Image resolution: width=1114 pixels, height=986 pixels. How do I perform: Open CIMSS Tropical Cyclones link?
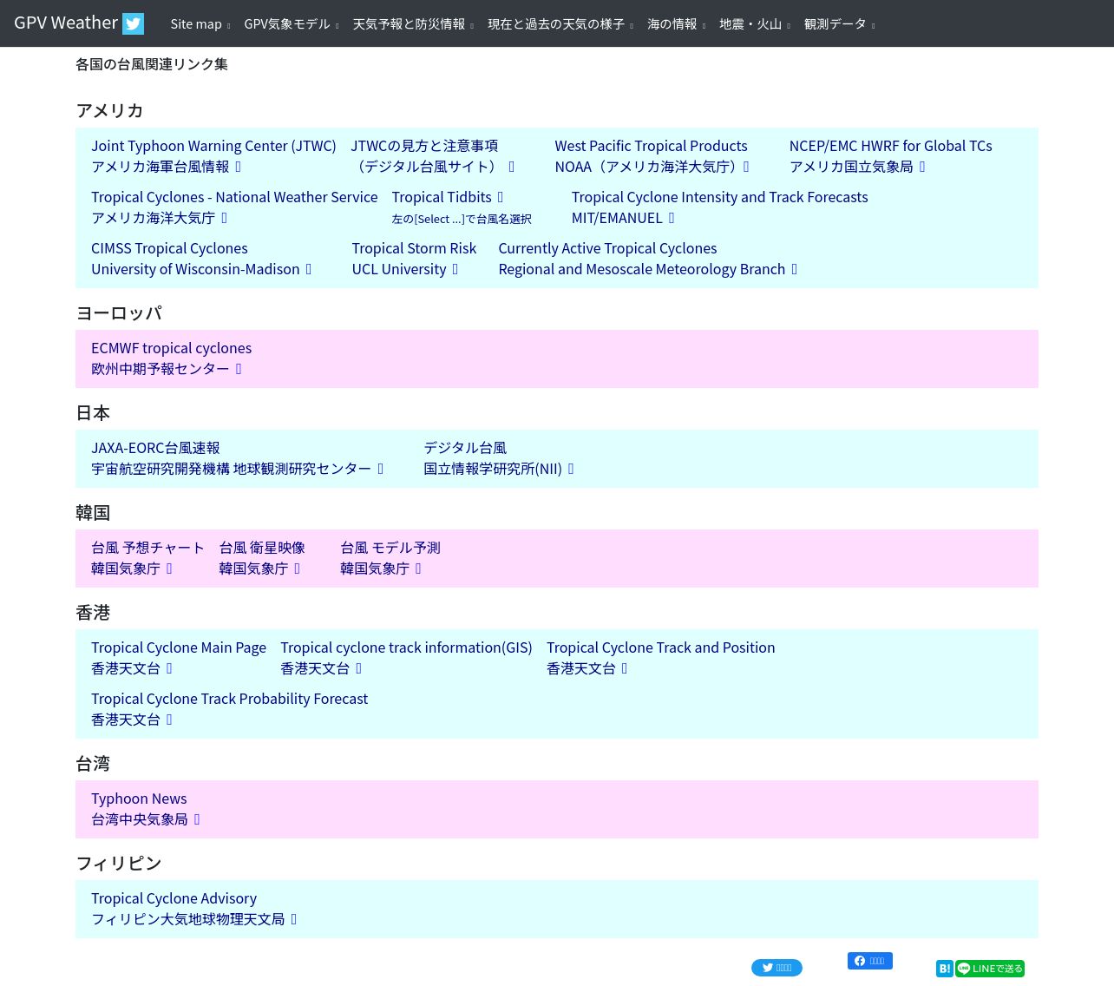tap(201, 259)
